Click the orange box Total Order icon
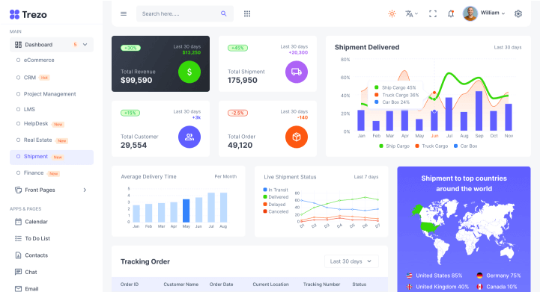The width and height of the screenshot is (540, 292). 297,137
